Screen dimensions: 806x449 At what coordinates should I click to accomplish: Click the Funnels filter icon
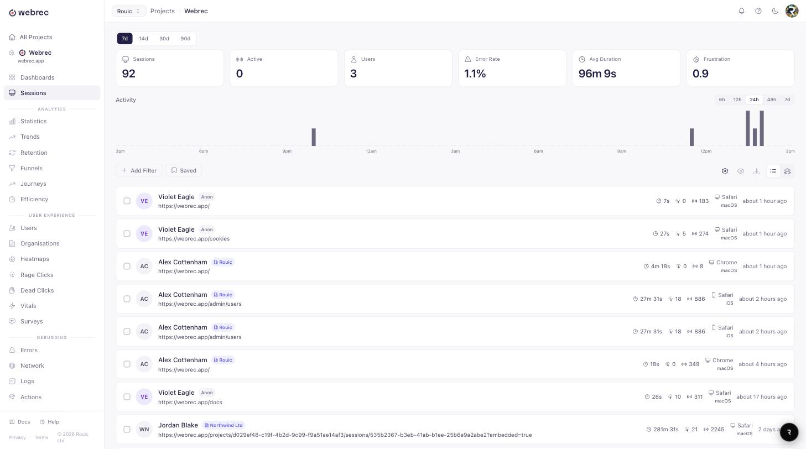coord(12,168)
